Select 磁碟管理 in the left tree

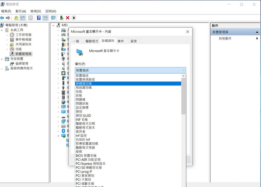(22, 63)
